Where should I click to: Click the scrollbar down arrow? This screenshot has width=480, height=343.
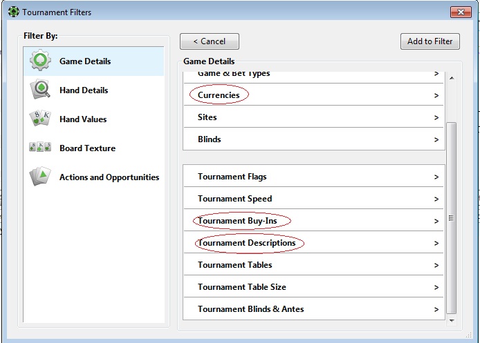(452, 320)
